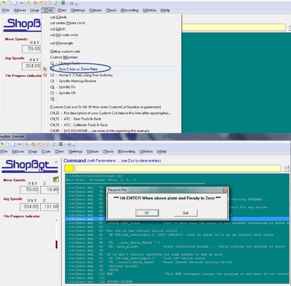Click small icon right of yellow command line
The width and height of the screenshot is (291, 286).
[286, 169]
